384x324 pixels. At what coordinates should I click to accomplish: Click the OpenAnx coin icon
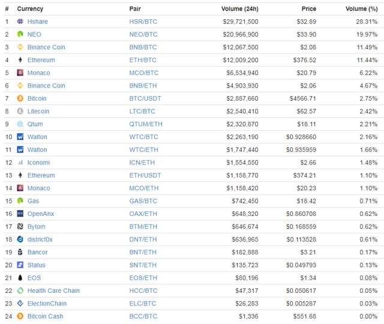(20, 214)
